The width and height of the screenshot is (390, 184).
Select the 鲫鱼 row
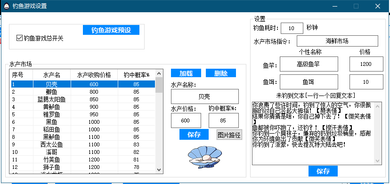(82, 92)
